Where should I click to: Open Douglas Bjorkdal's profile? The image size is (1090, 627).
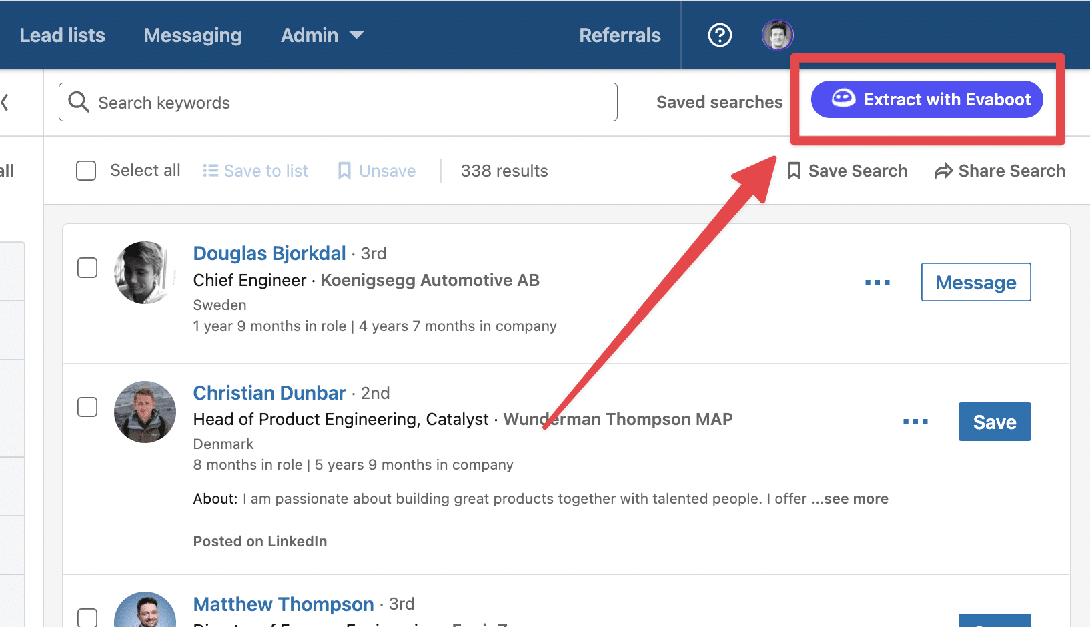point(269,253)
